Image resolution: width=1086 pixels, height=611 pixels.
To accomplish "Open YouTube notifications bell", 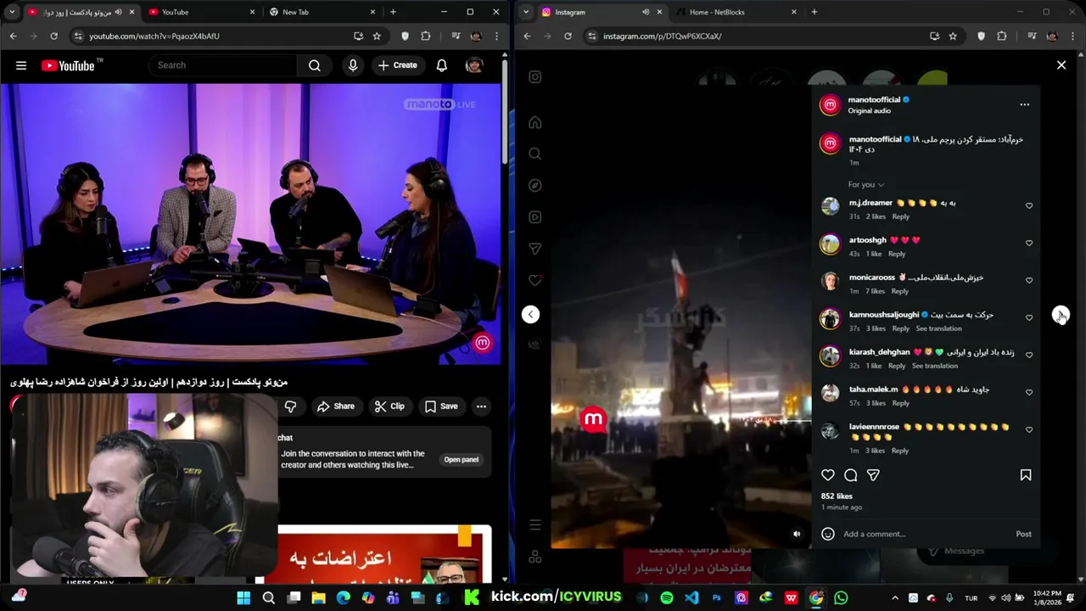I will point(441,65).
